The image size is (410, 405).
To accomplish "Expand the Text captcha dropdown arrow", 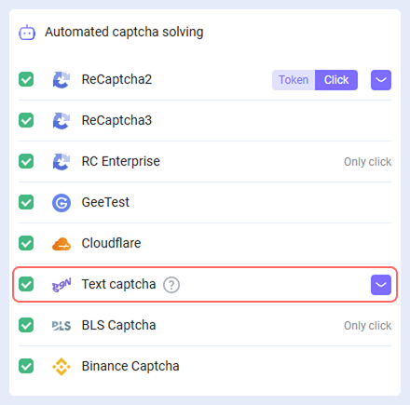I will (x=381, y=285).
